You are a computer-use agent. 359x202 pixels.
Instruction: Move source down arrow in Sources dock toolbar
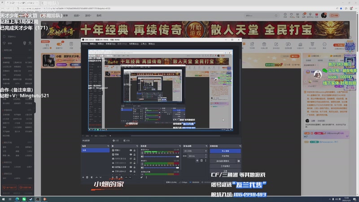(130, 177)
